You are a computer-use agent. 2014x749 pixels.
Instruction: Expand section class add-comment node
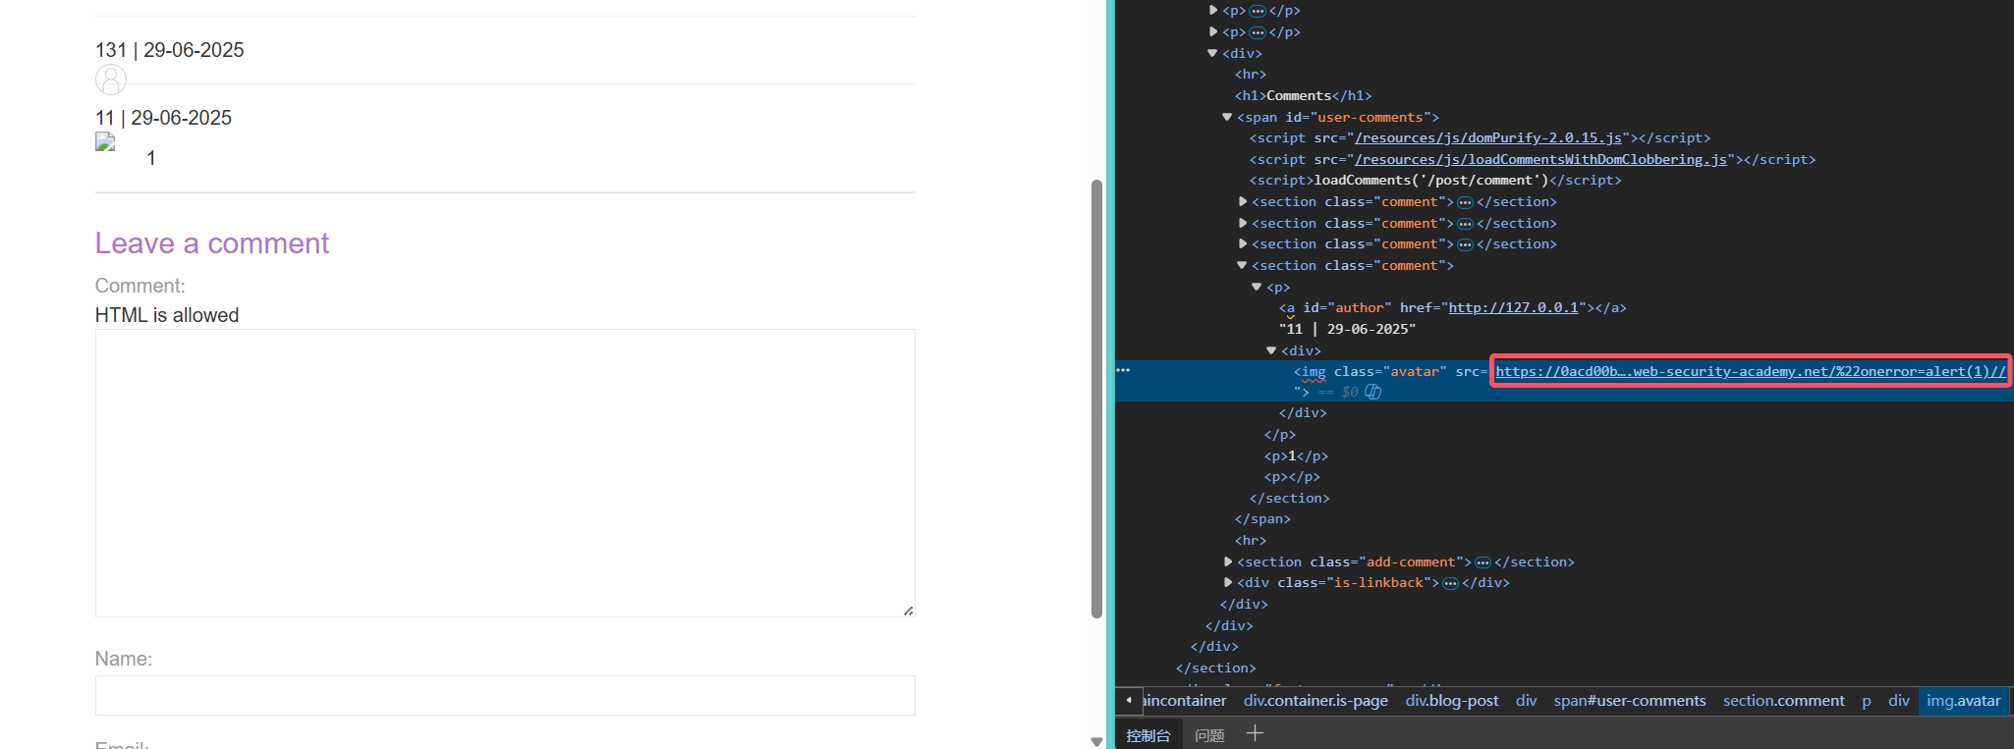coord(1228,562)
